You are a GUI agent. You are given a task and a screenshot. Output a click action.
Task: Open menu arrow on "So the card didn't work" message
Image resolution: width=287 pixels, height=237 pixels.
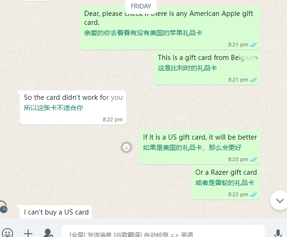coord(122,97)
